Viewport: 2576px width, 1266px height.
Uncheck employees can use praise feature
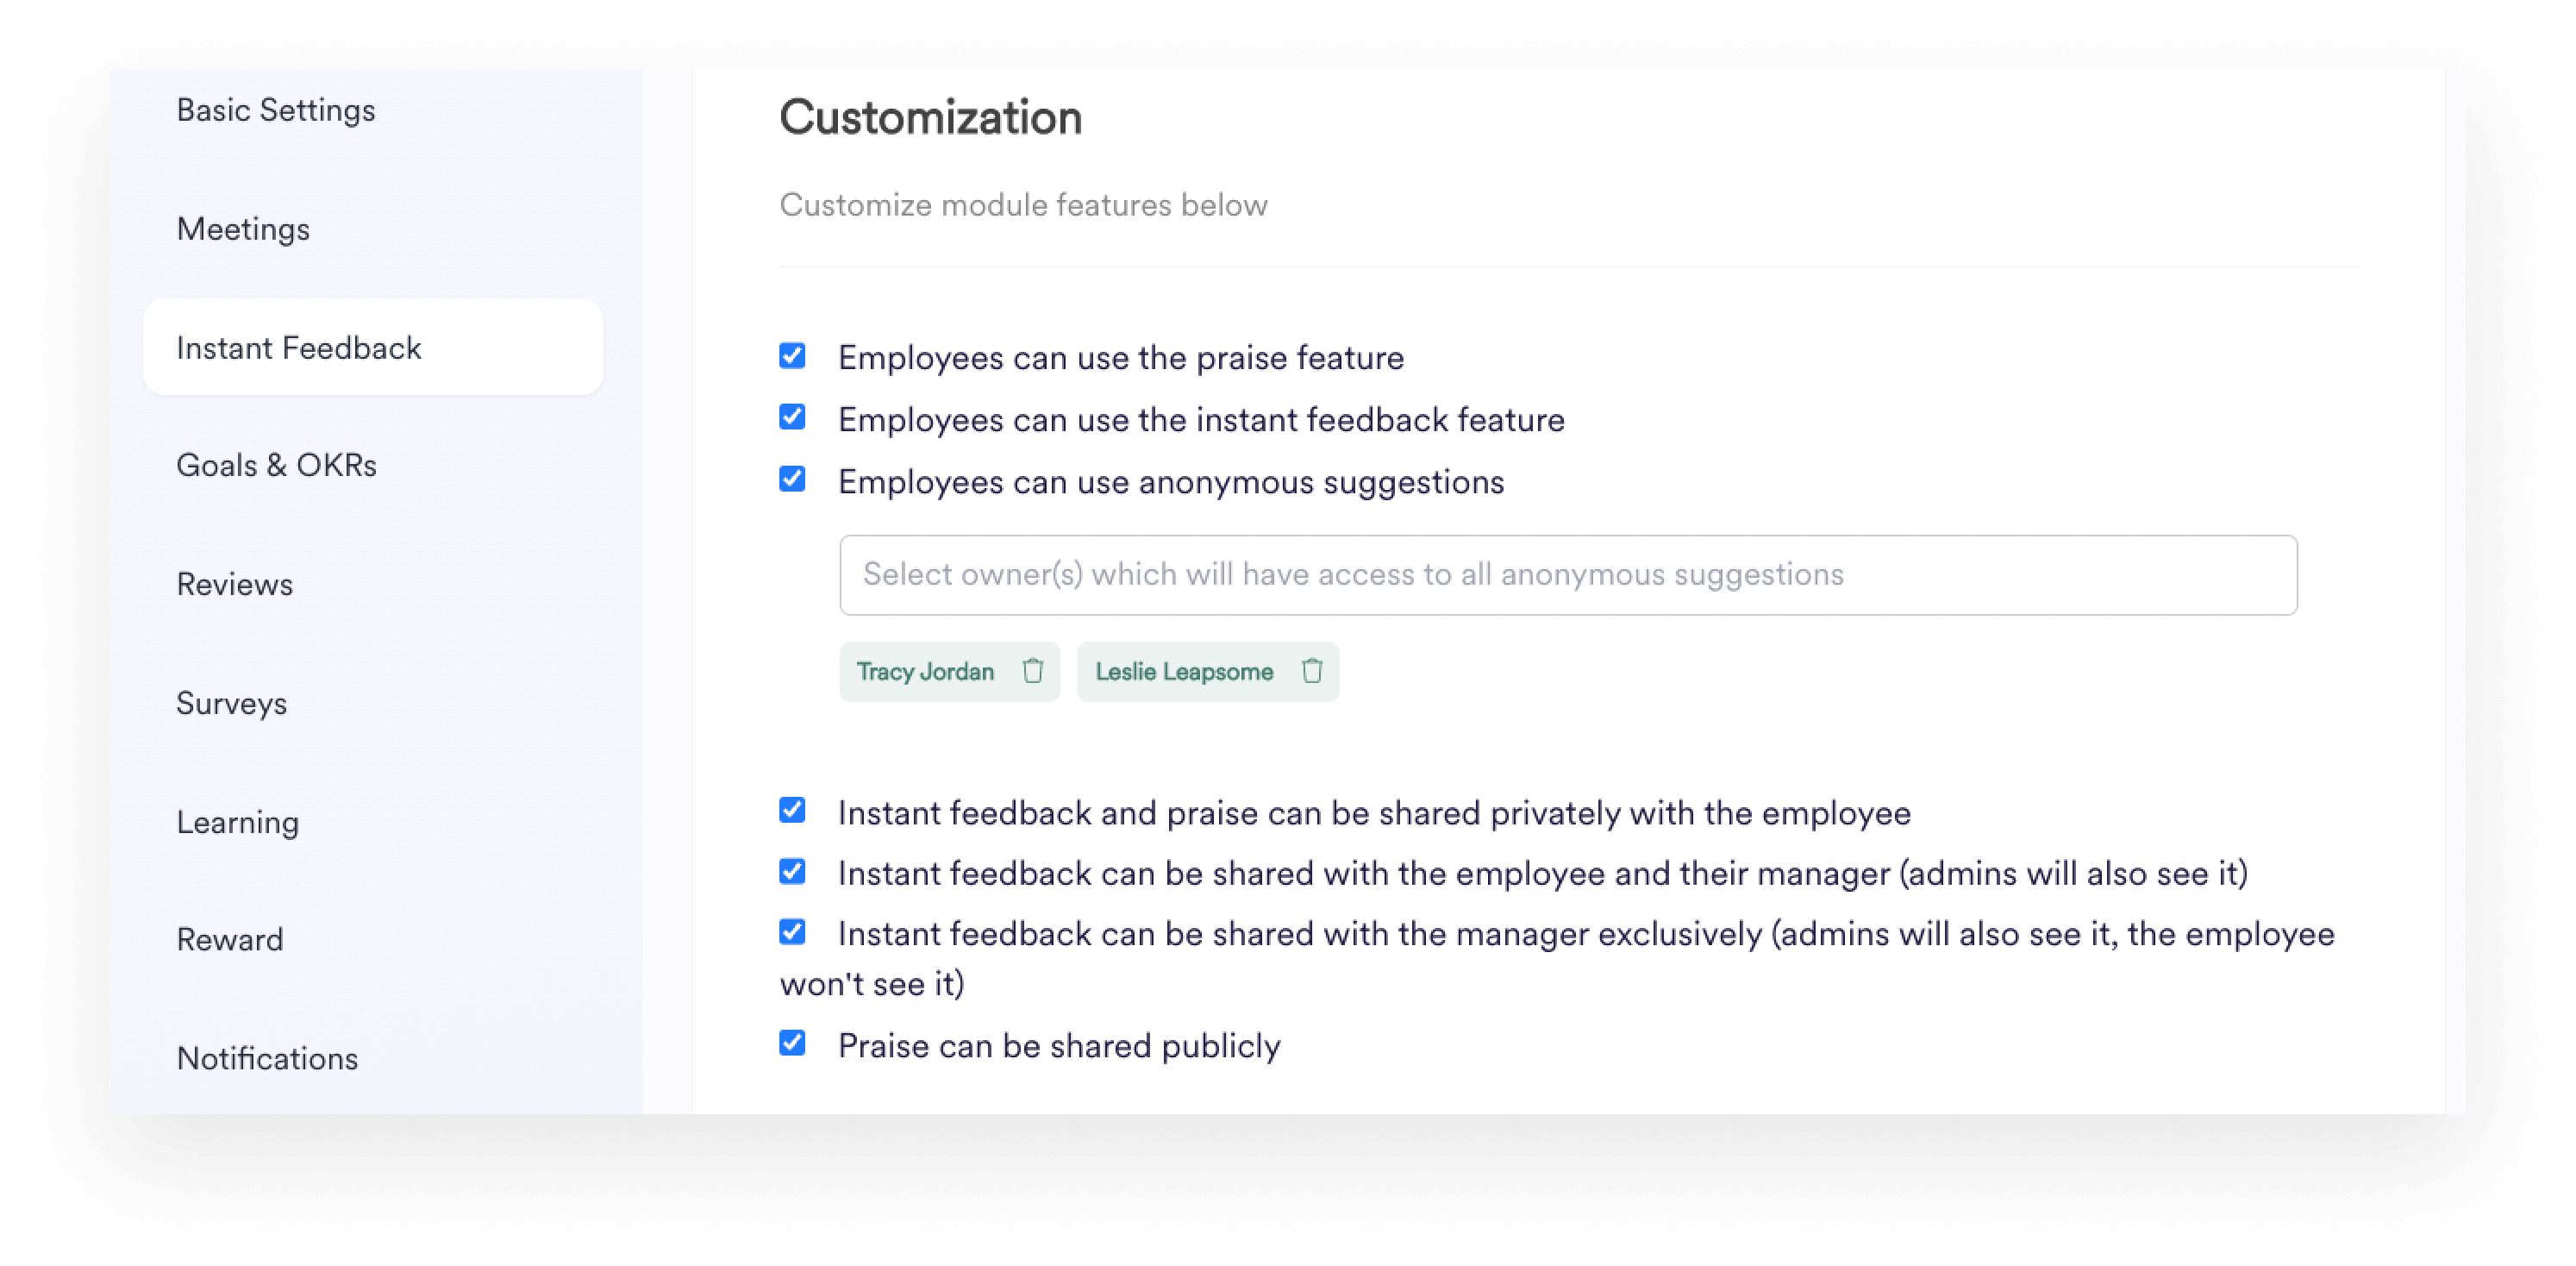click(792, 356)
